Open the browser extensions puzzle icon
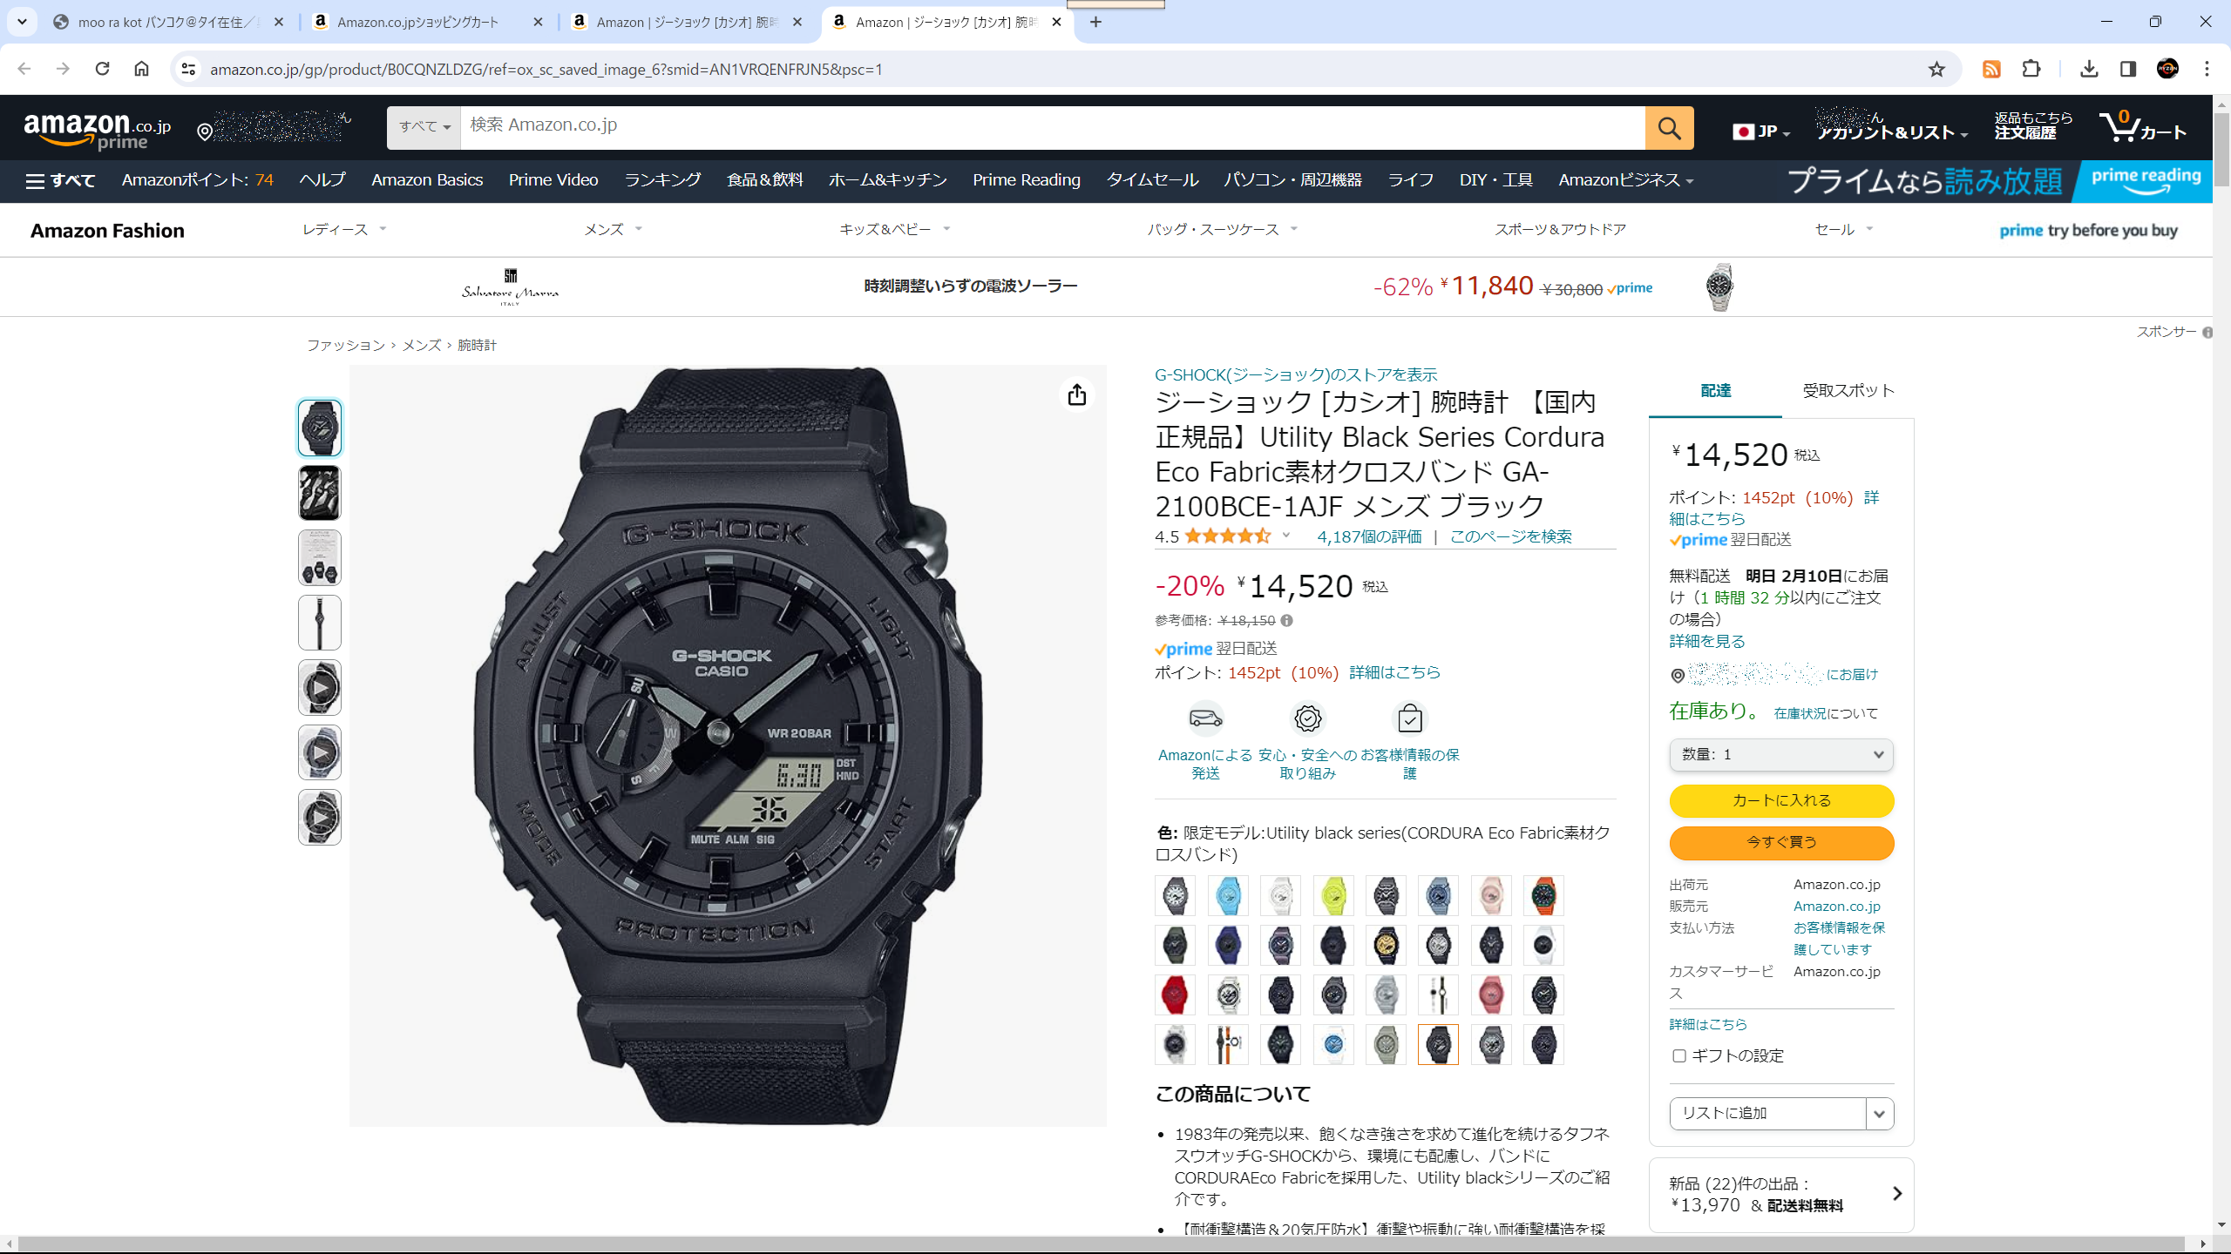2231x1254 pixels. coord(2031,69)
